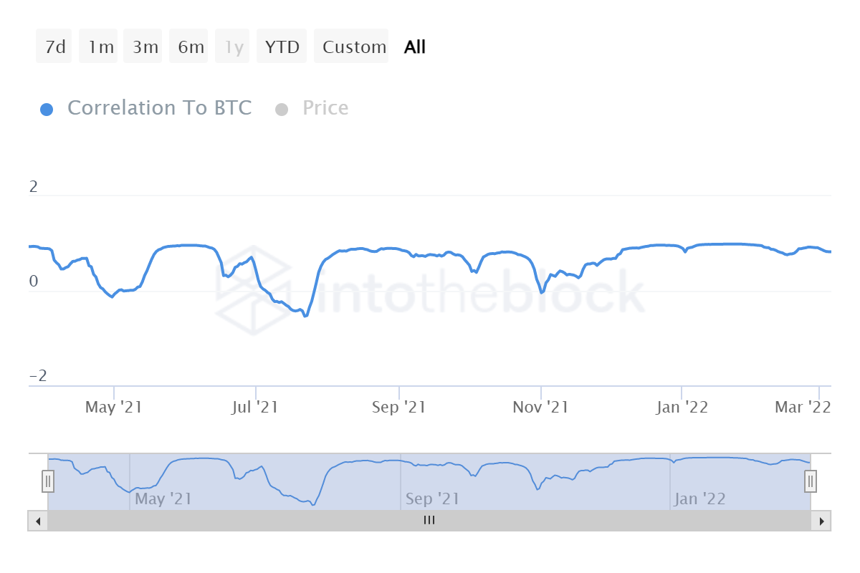This screenshot has width=860, height=573.
Task: Click the right scrollbar arrow below the navigator
Action: pyautogui.click(x=823, y=521)
